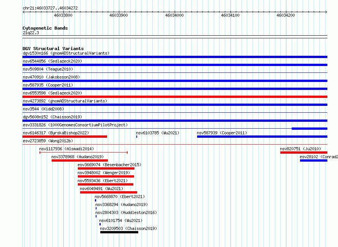Click the DGV Structural Variants track title
This screenshot has height=247, width=338.
coord(53,49)
